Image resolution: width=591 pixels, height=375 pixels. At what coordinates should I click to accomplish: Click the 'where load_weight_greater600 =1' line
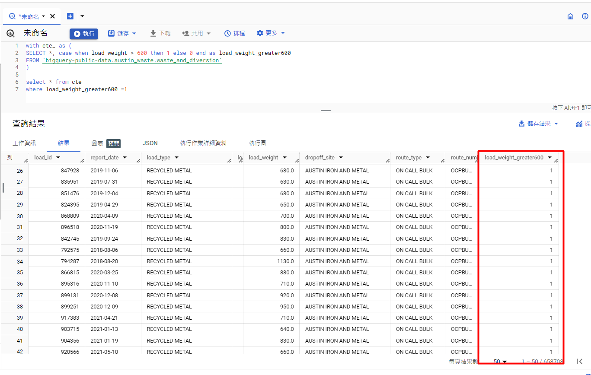(76, 89)
